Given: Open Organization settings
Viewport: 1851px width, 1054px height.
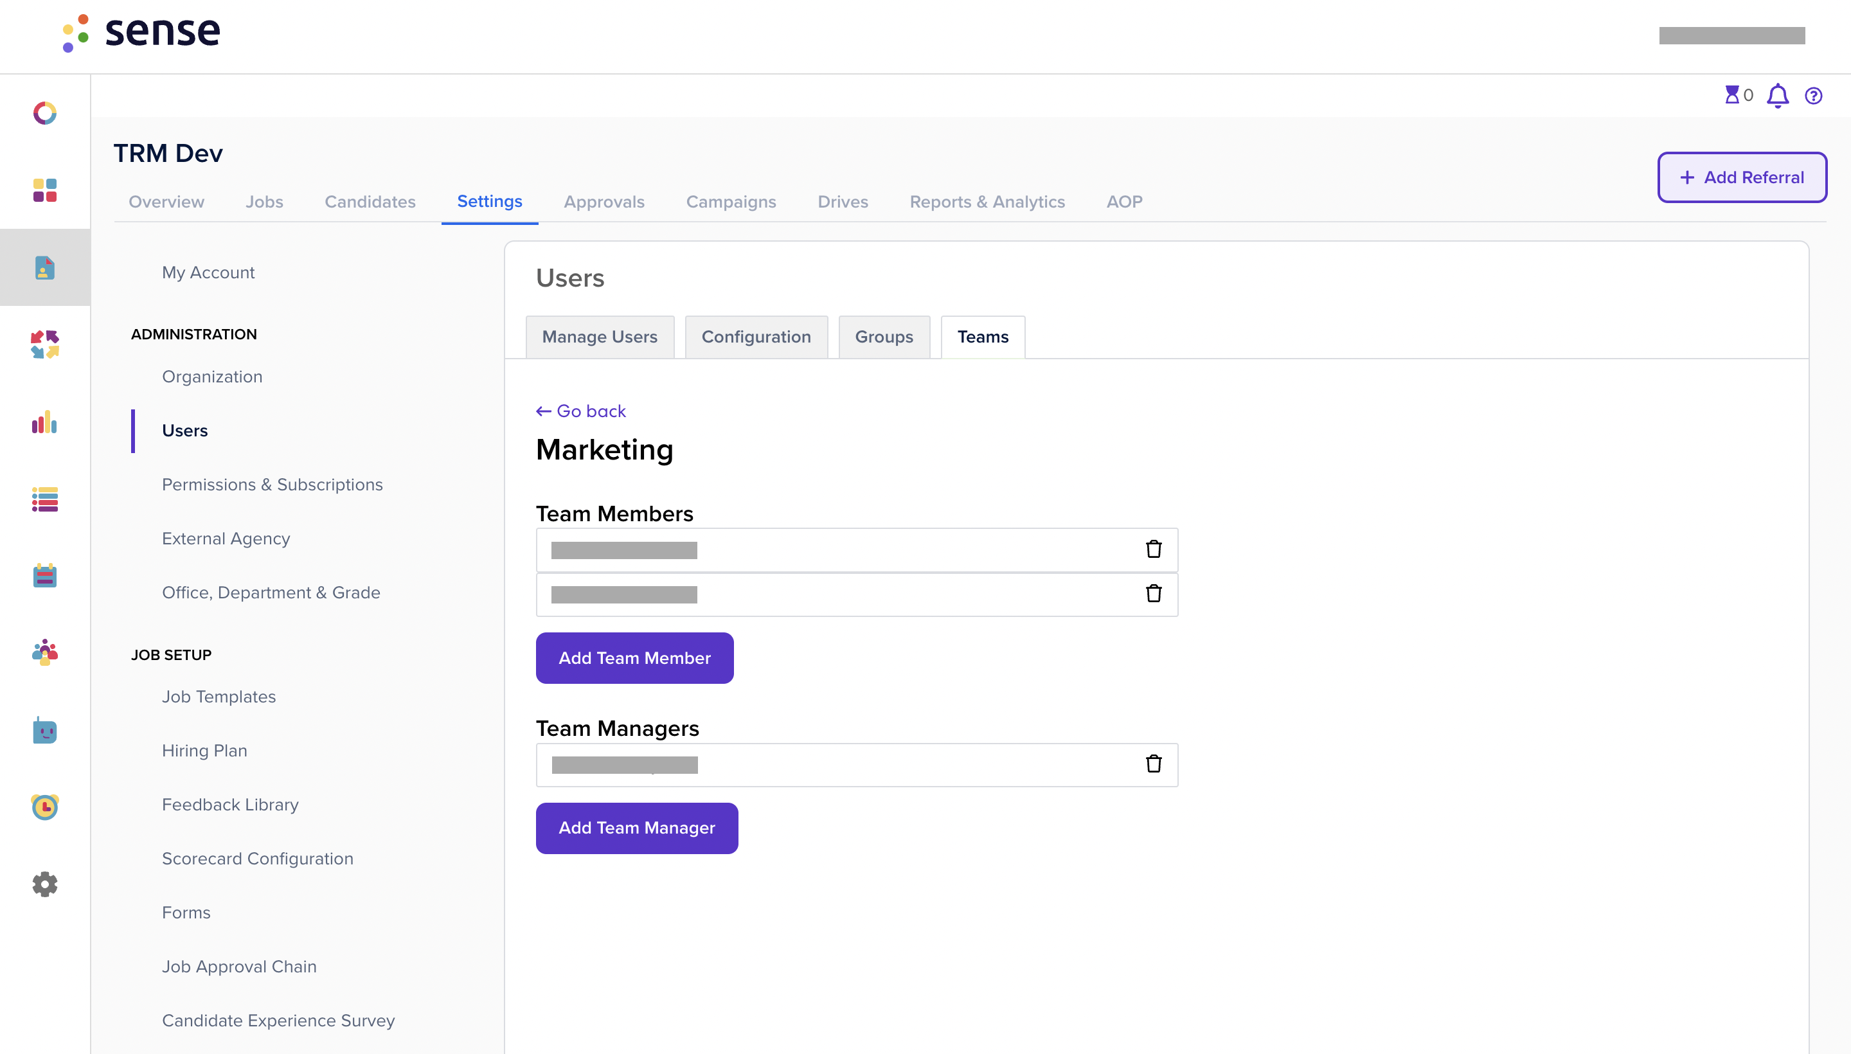Looking at the screenshot, I should (212, 377).
